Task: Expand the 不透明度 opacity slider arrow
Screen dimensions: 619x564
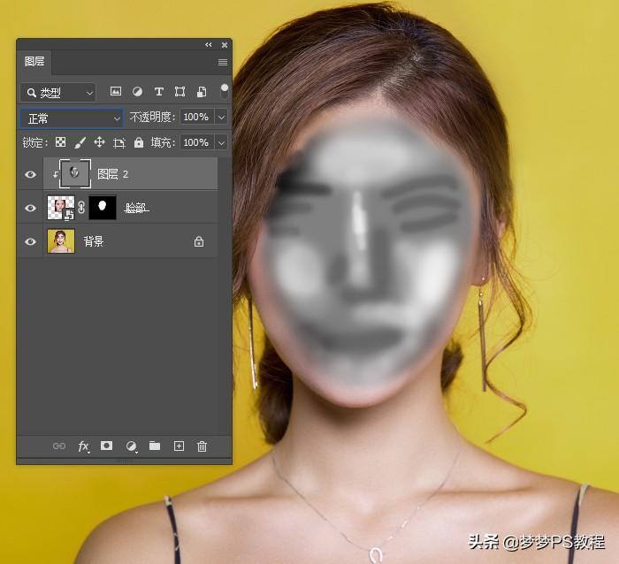Action: (x=221, y=118)
